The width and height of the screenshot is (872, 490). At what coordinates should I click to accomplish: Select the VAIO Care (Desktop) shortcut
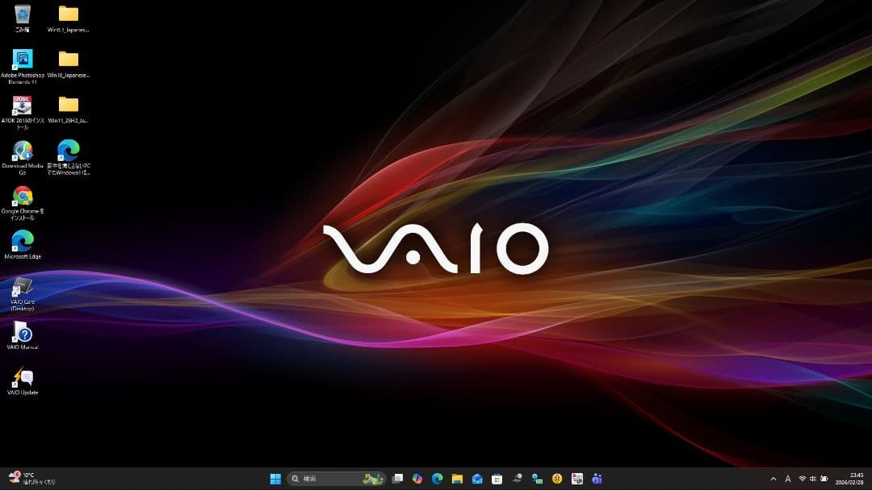click(x=23, y=294)
